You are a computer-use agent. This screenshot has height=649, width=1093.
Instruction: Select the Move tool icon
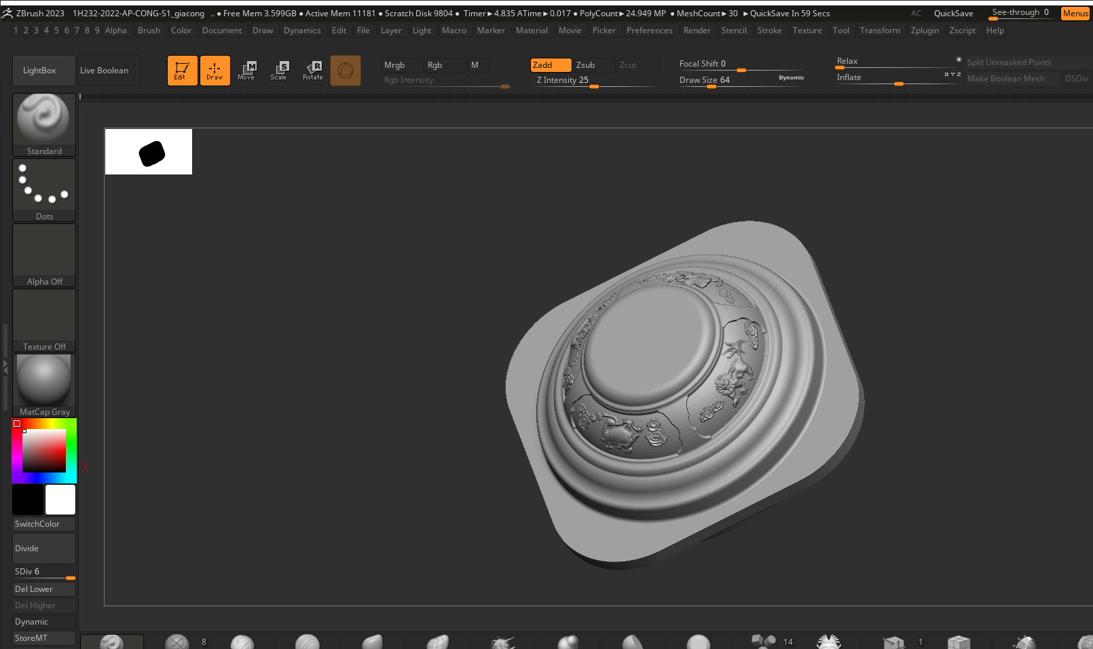pyautogui.click(x=246, y=70)
